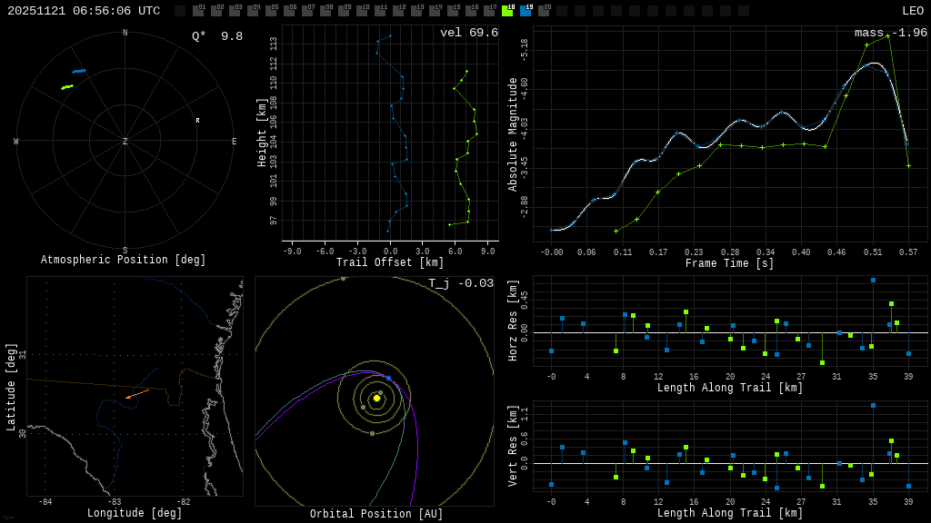Image resolution: width=931 pixels, height=523 pixels.
Task: Click the E compass label on polar plot
Action: 234,141
